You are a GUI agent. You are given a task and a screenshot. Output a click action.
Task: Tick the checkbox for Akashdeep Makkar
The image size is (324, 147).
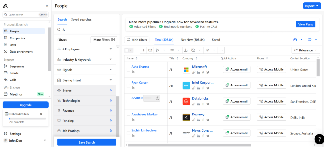click(x=128, y=117)
